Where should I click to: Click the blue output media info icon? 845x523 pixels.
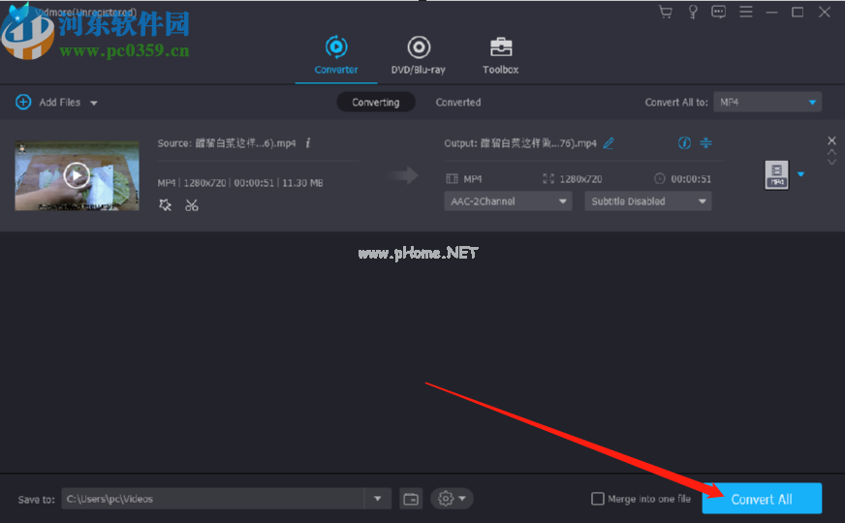pos(684,143)
